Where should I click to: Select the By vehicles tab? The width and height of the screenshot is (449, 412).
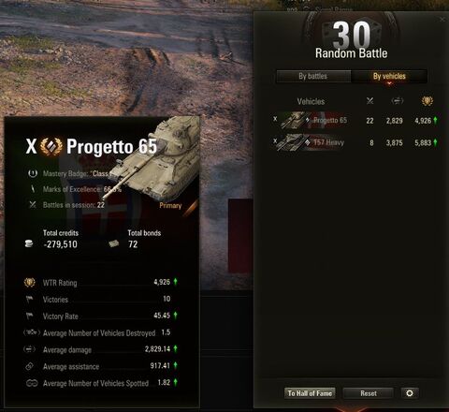coord(389,76)
